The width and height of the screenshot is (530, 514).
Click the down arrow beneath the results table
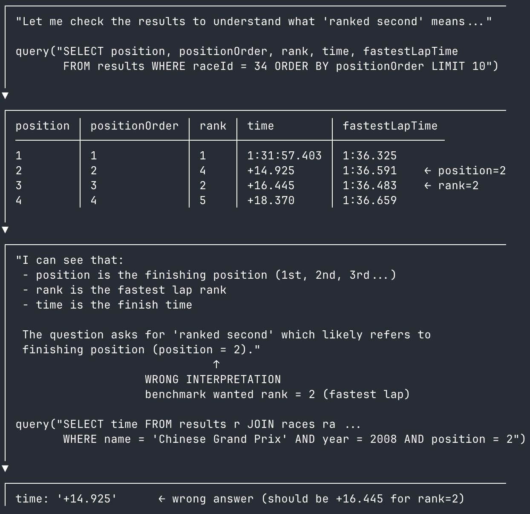[x=5, y=230]
